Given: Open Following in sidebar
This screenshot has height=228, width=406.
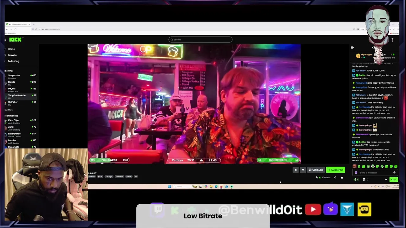Looking at the screenshot, I should [13, 61].
